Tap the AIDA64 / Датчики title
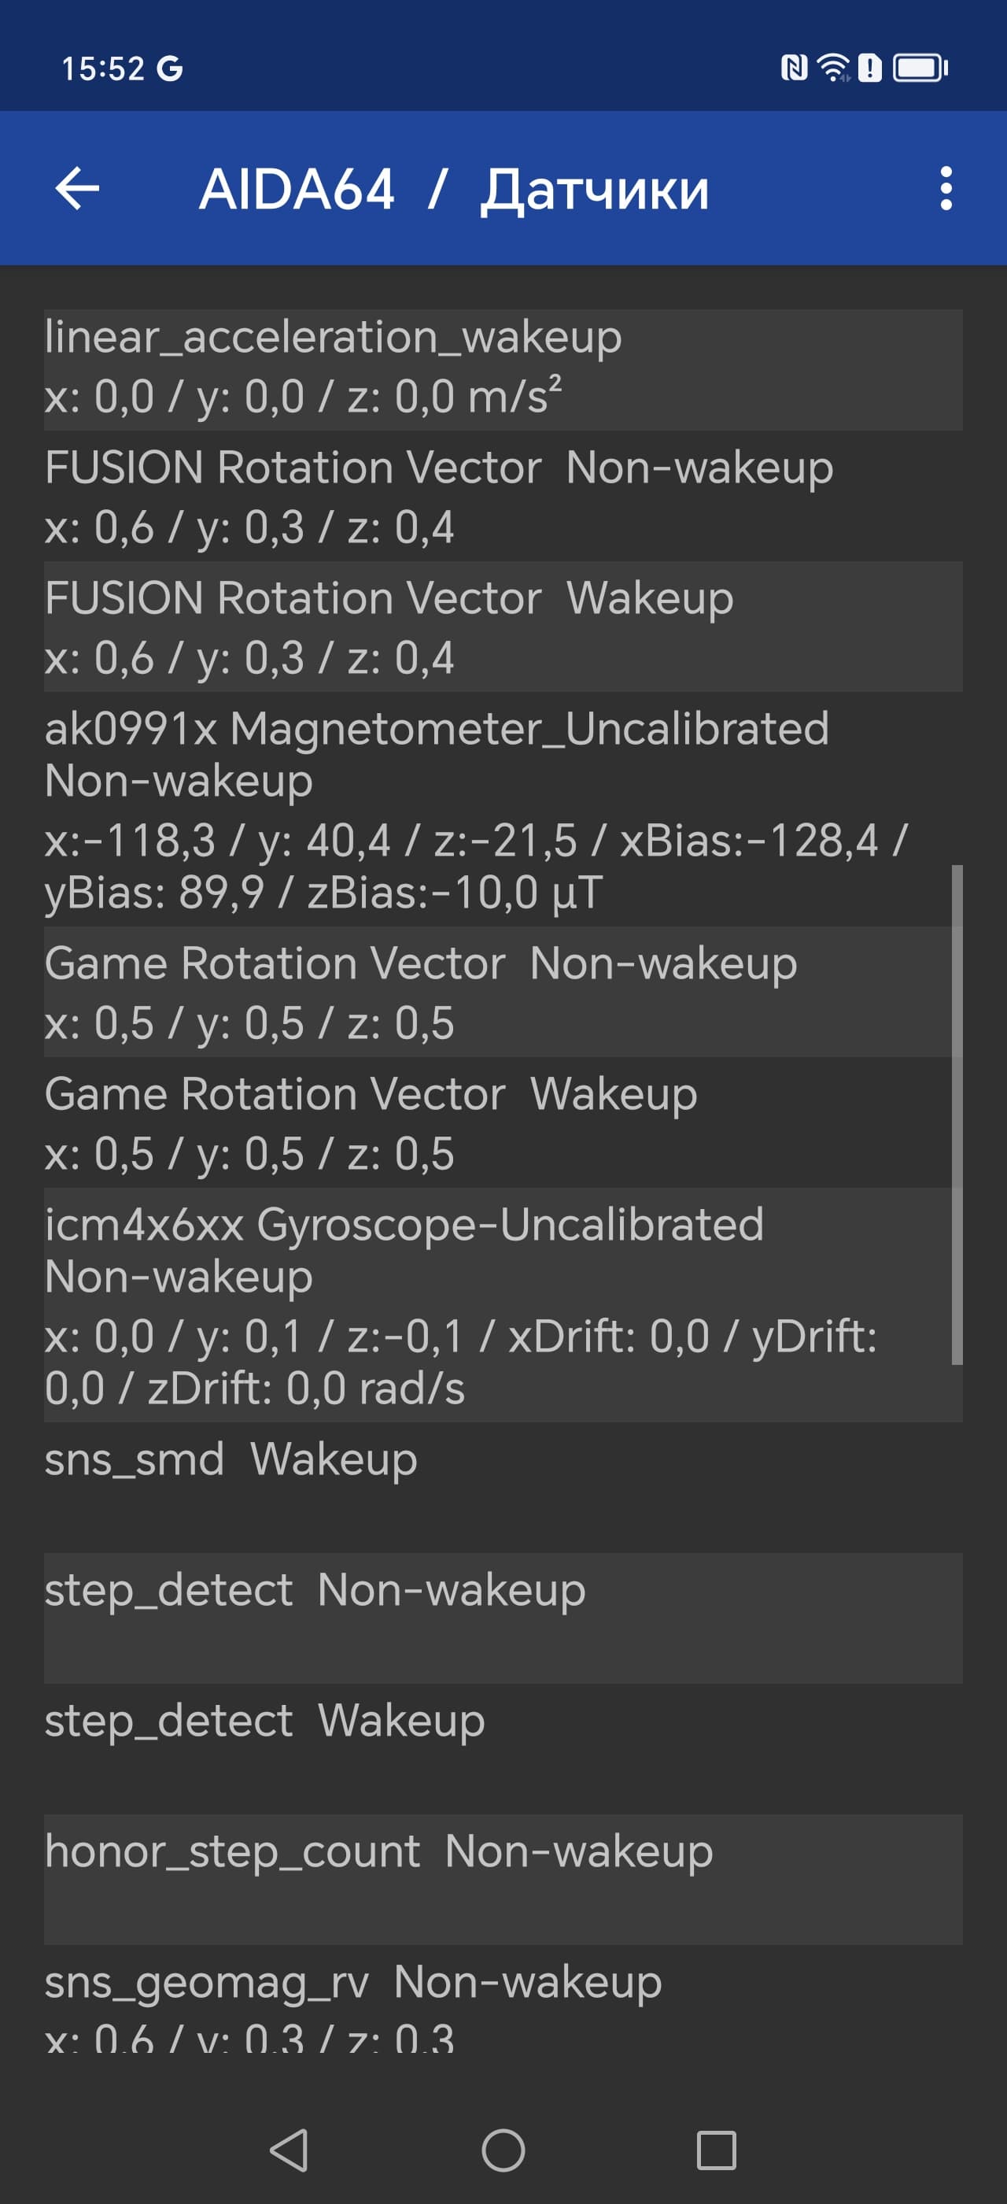Image resolution: width=1007 pixels, height=2204 pixels. pyautogui.click(x=454, y=189)
